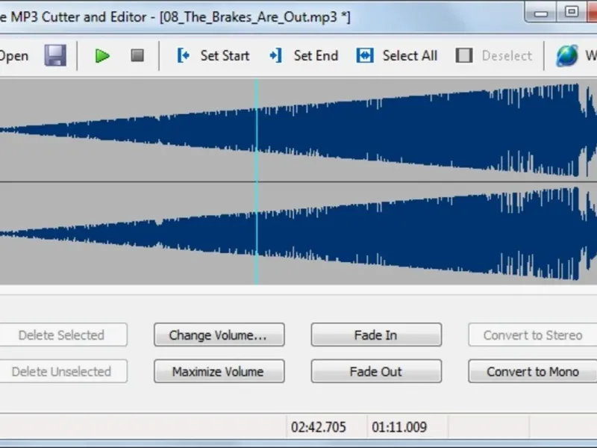Image resolution: width=597 pixels, height=448 pixels.
Task: Click Convert to Stereo button
Action: tap(533, 335)
